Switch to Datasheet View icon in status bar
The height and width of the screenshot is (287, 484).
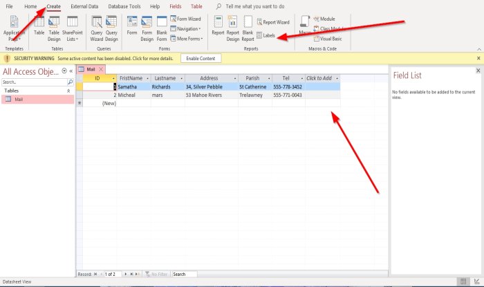point(463,281)
